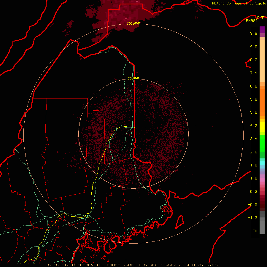Click the -0.5 scale value
Screen dimensions: 267x267
click(252, 205)
